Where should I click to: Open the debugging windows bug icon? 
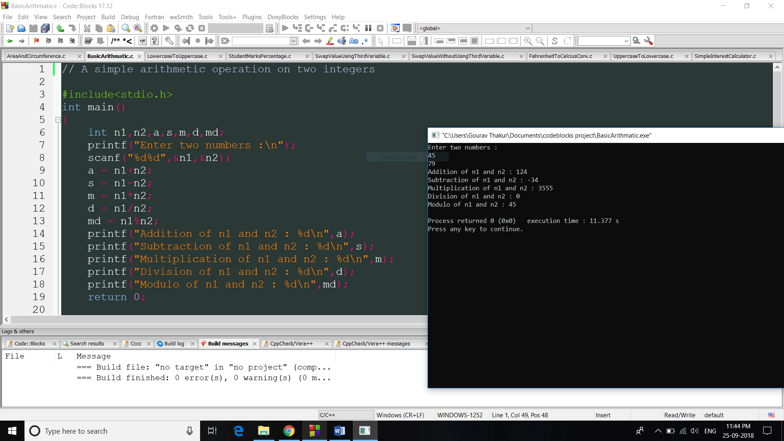[395, 28]
